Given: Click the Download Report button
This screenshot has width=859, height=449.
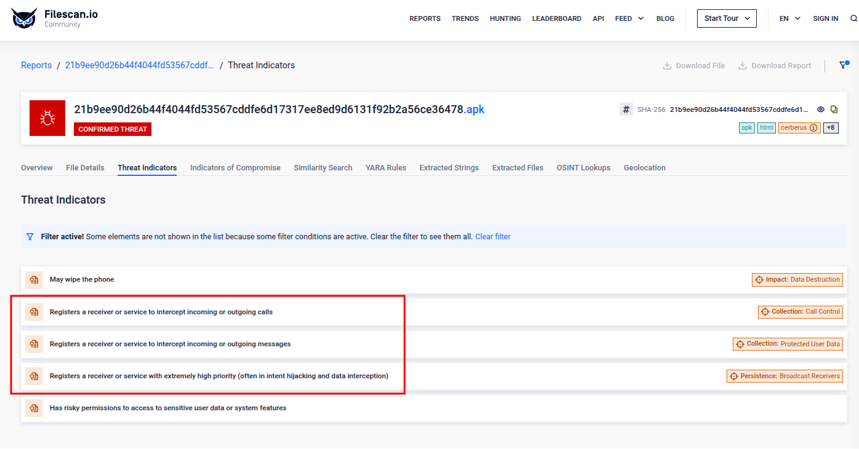Looking at the screenshot, I should coord(775,66).
